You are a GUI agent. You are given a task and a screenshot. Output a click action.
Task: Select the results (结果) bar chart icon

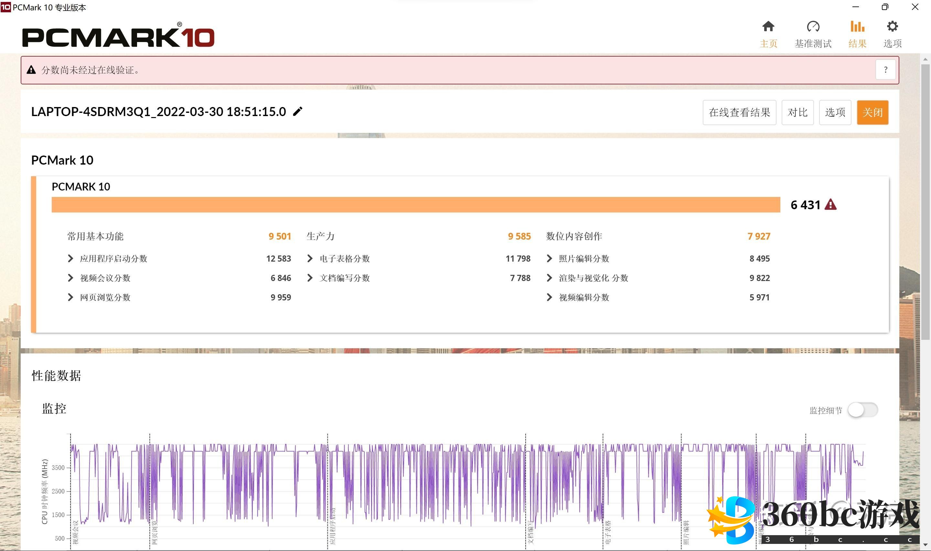857,27
